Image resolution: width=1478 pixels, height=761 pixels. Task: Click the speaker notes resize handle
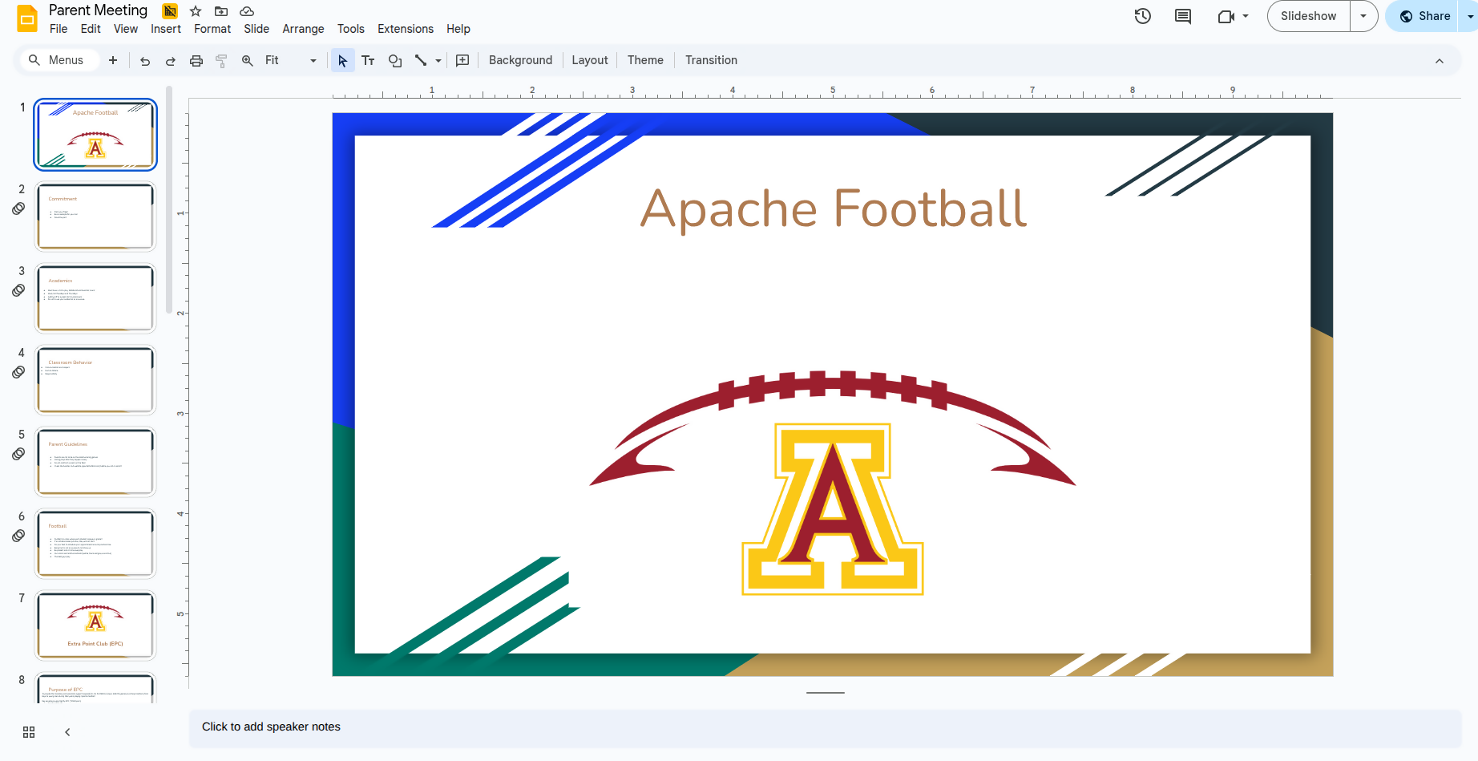pyautogui.click(x=826, y=693)
